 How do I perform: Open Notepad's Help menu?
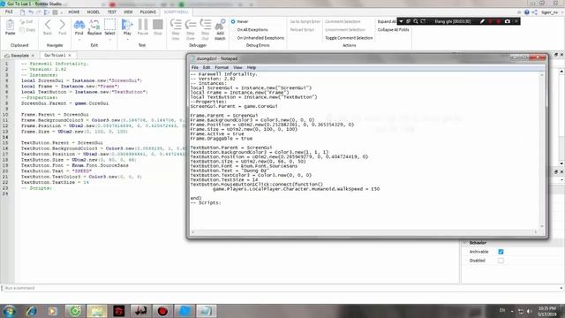[251, 67]
